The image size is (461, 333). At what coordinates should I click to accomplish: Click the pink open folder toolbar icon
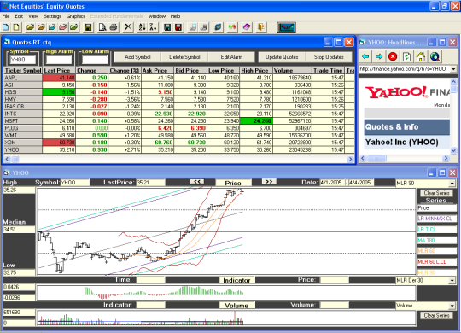click(63, 27)
